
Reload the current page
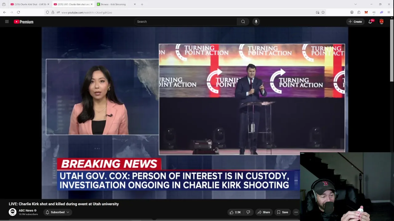18,12
